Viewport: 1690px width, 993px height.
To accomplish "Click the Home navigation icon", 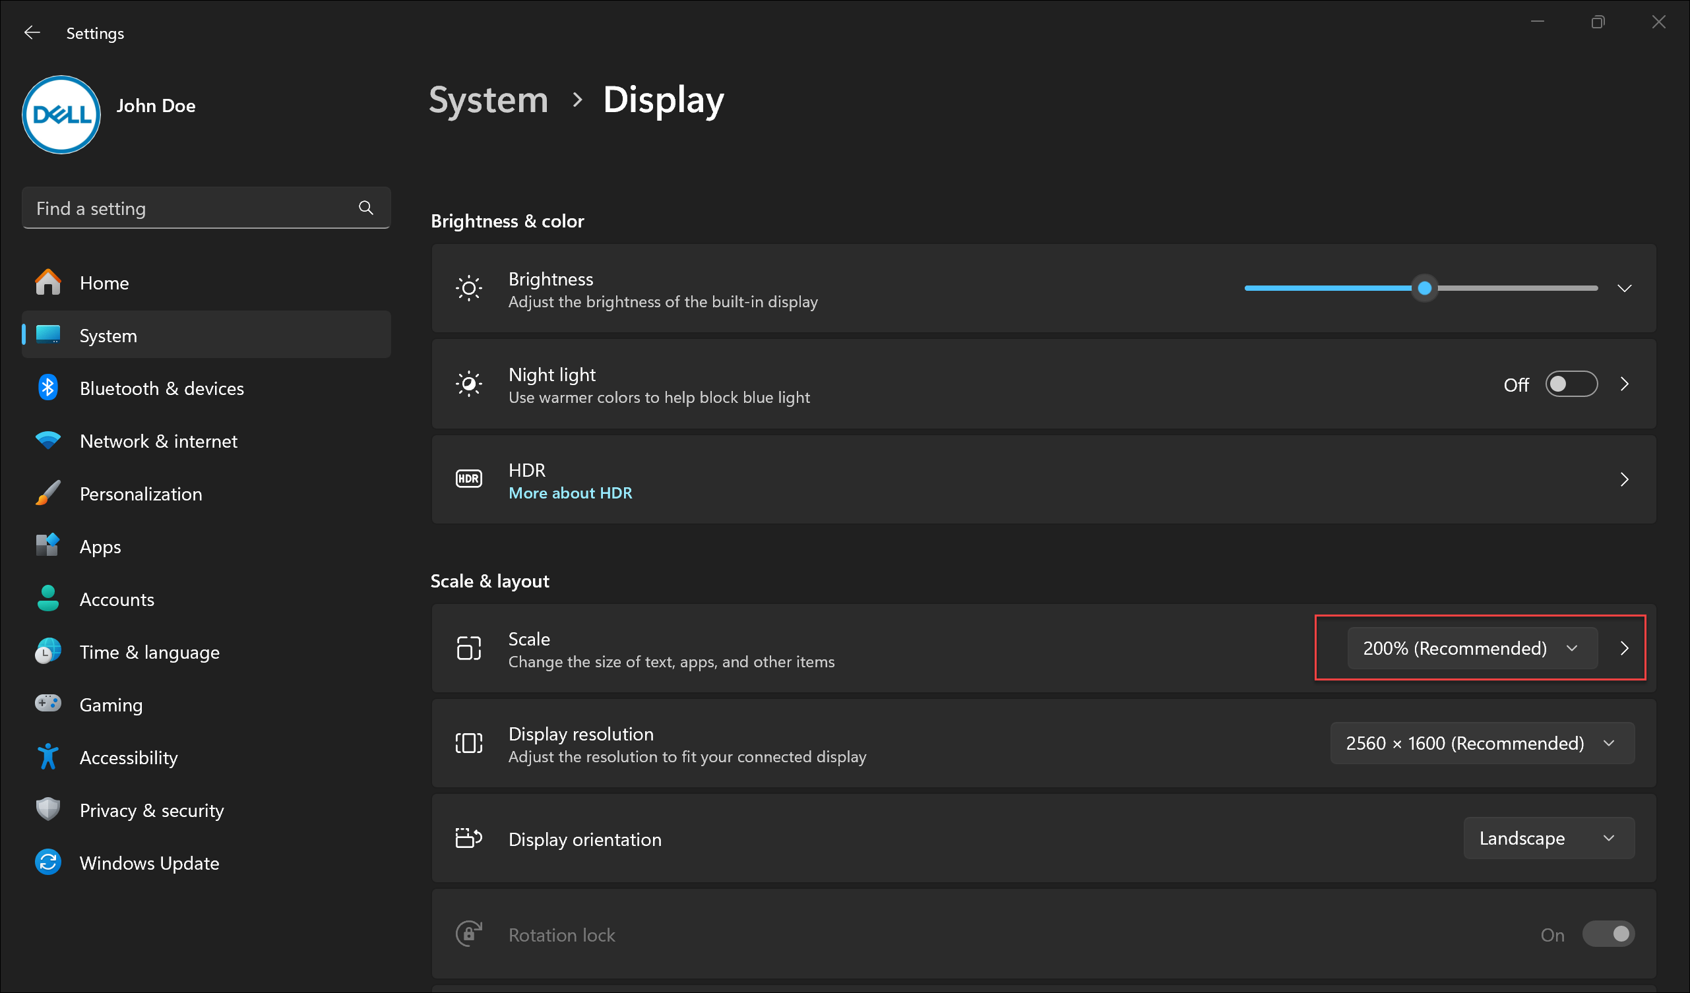I will (49, 282).
